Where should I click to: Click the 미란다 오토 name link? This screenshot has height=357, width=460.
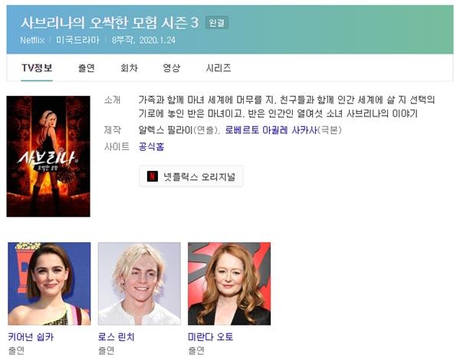pos(210,337)
